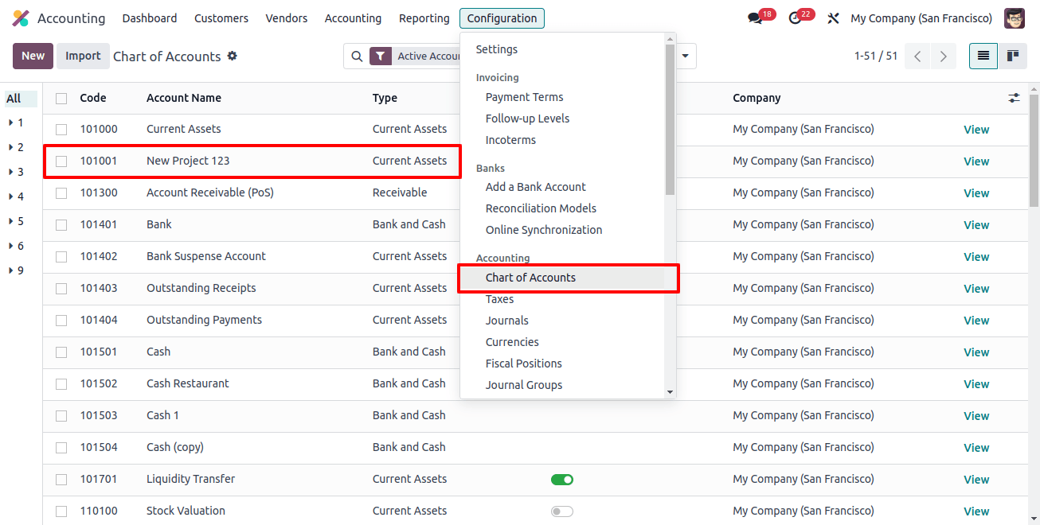
Task: Disable the Liquidity Transfer reconciliation toggle
Action: point(562,480)
